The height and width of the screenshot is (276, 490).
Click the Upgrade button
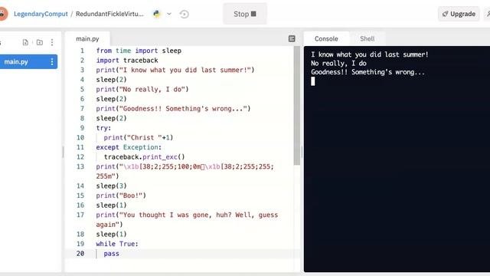click(459, 14)
